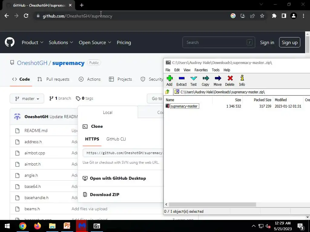Viewport: 310px width, 232px height.
Task: Open the GitHub logo home link
Action: [10, 42]
